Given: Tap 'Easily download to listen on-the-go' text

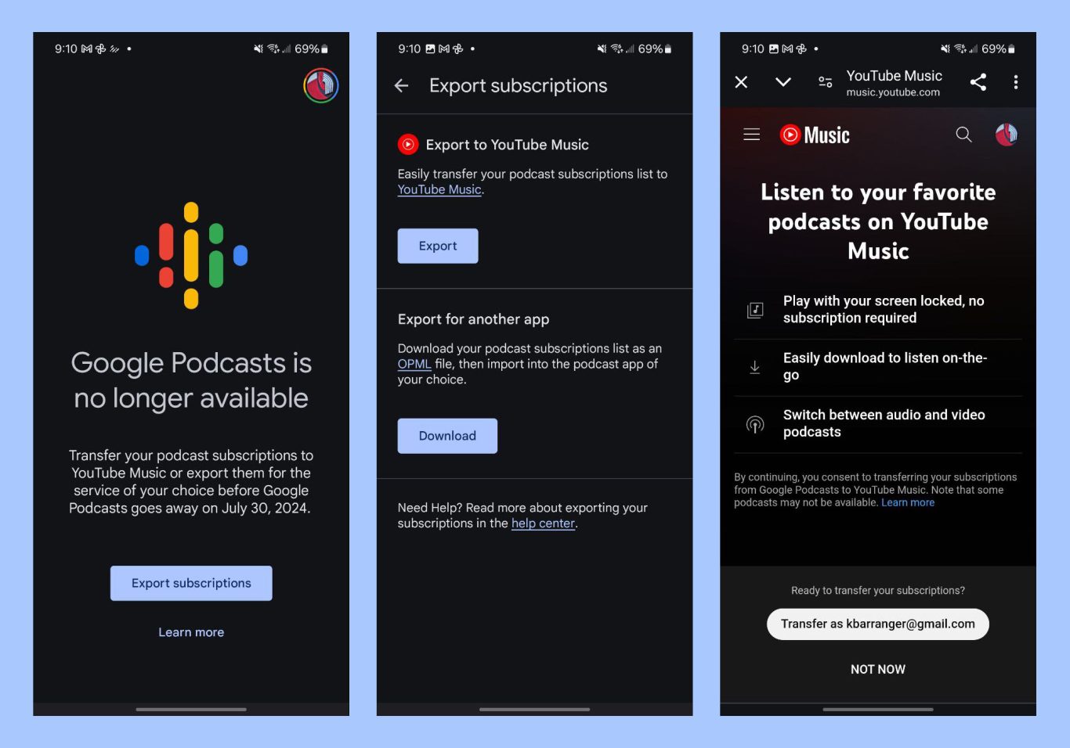Looking at the screenshot, I should tap(885, 367).
